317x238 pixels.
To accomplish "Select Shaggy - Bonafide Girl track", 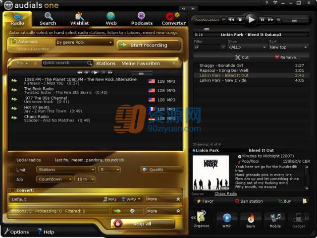I will [x=252, y=65].
